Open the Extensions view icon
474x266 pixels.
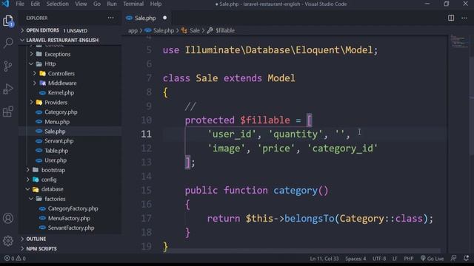pos(8,112)
